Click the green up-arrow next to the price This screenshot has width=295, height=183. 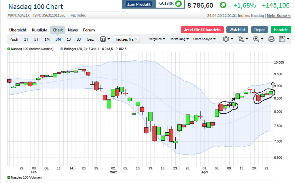pyautogui.click(x=223, y=5)
